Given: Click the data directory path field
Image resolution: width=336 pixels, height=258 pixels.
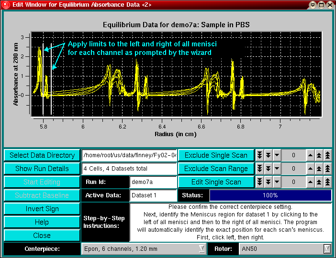Looking at the screenshot, I should (x=129, y=155).
